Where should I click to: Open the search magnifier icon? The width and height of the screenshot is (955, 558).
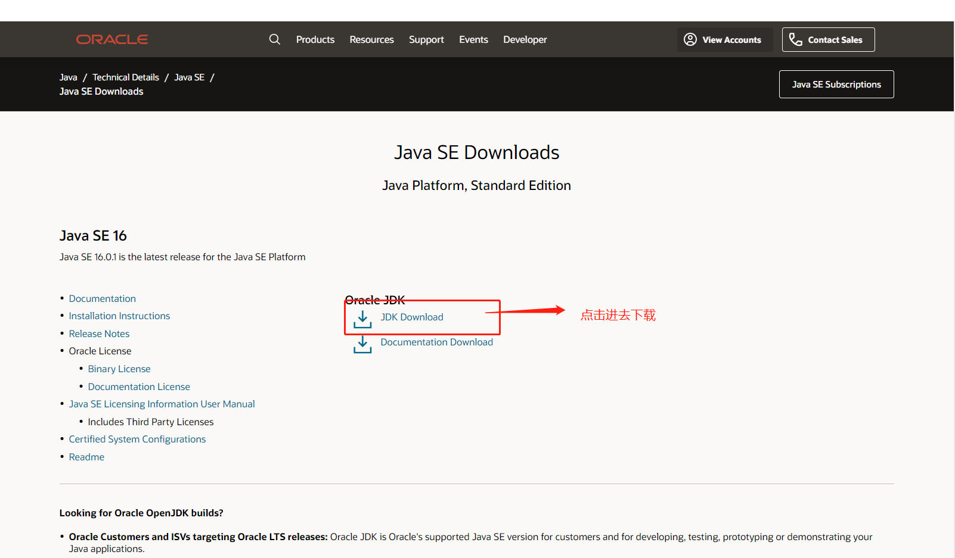pyautogui.click(x=275, y=39)
